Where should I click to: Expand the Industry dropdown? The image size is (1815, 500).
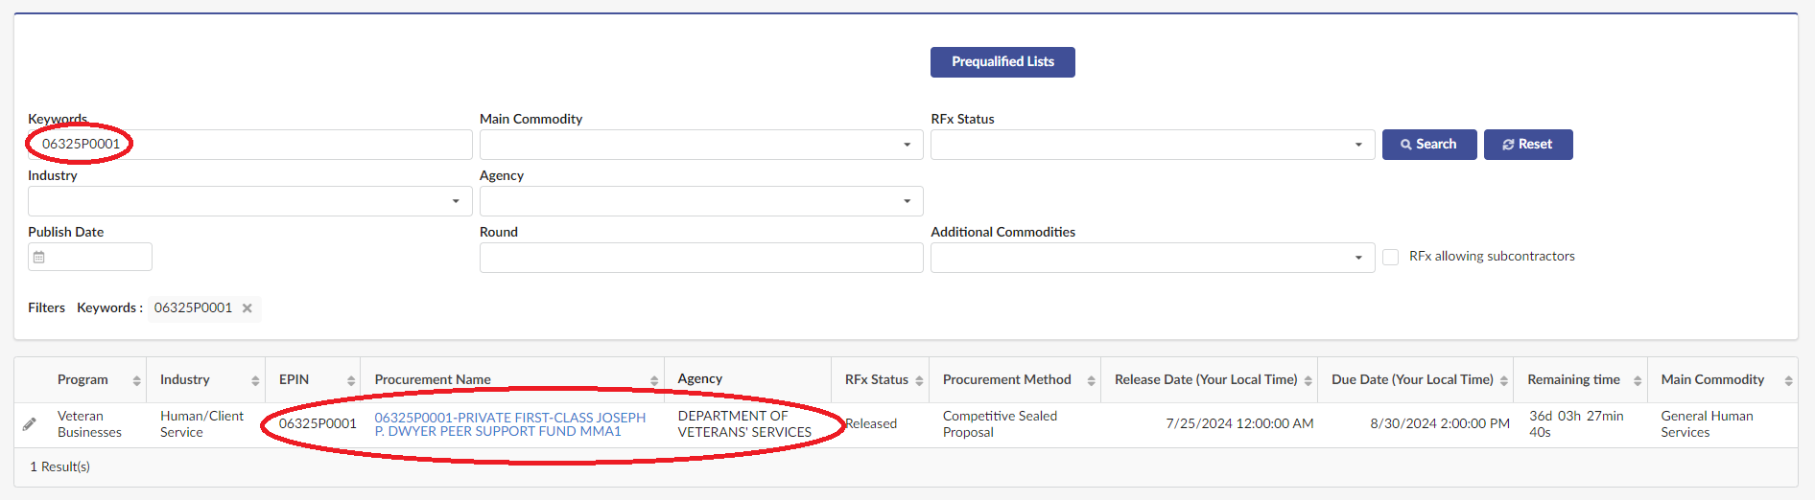(x=456, y=201)
